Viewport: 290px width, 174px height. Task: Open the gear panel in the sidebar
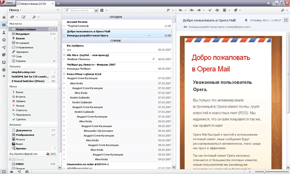pyautogui.click(x=4, y=40)
